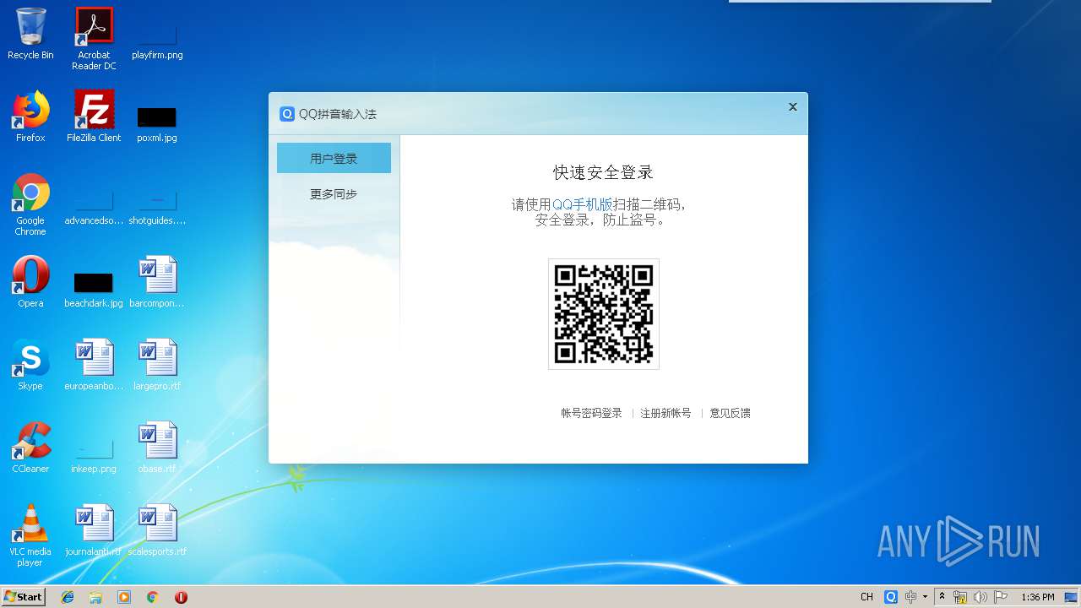Viewport: 1081px width, 608px height.
Task: Click the Action Center flag icon
Action: point(1001,597)
